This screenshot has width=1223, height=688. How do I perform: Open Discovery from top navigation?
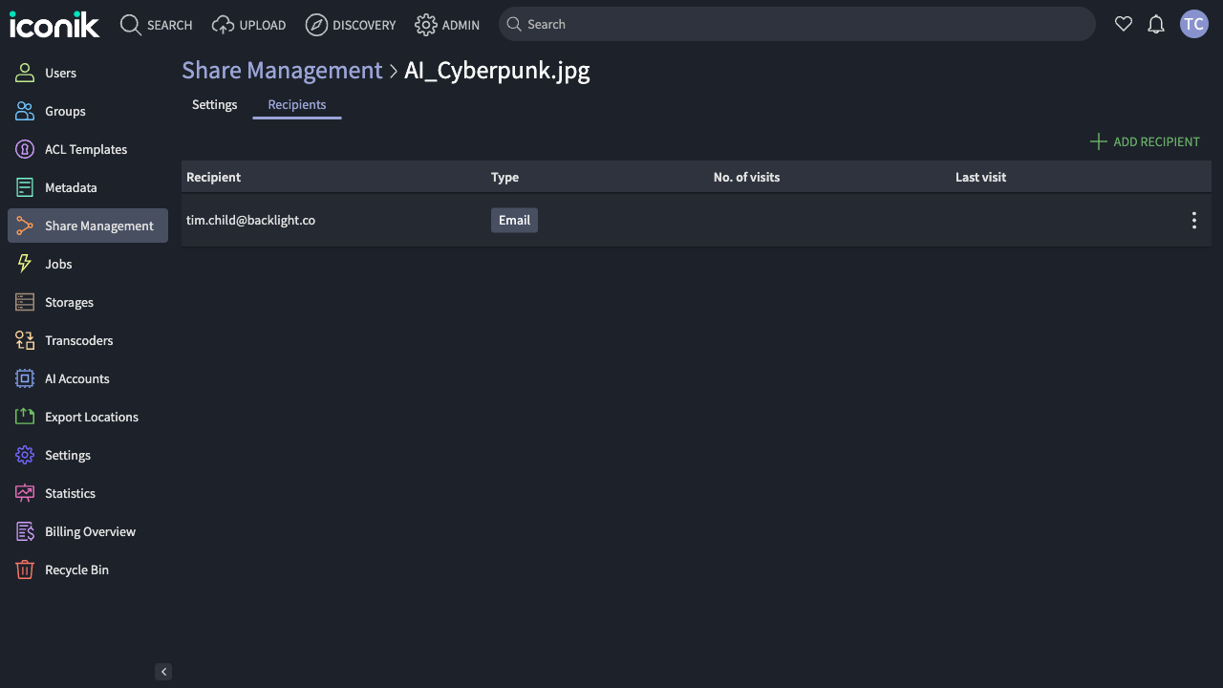pos(351,25)
